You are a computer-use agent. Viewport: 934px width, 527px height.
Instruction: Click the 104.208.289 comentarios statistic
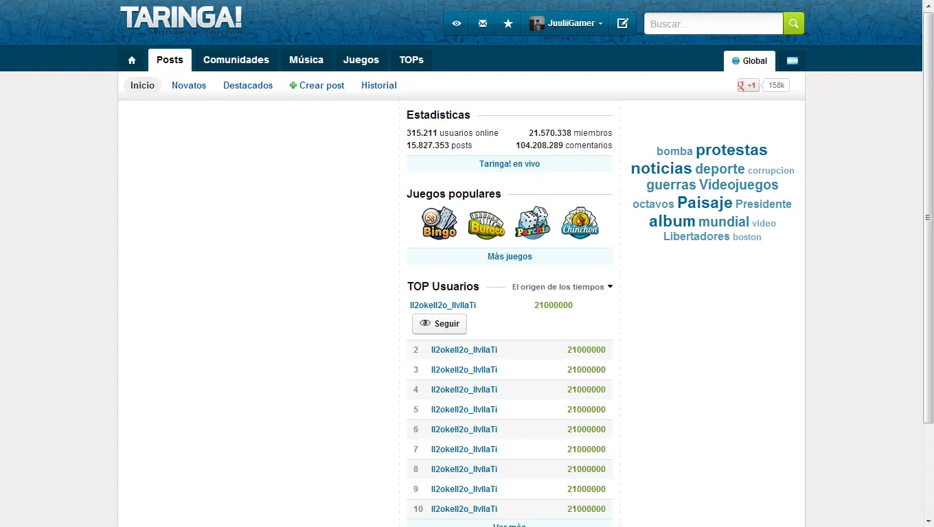tap(564, 145)
